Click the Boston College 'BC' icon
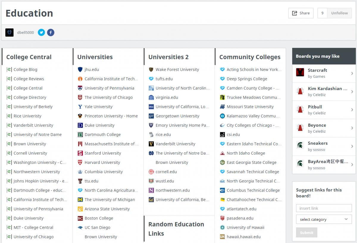The width and height of the screenshot is (357, 243). [80, 218]
